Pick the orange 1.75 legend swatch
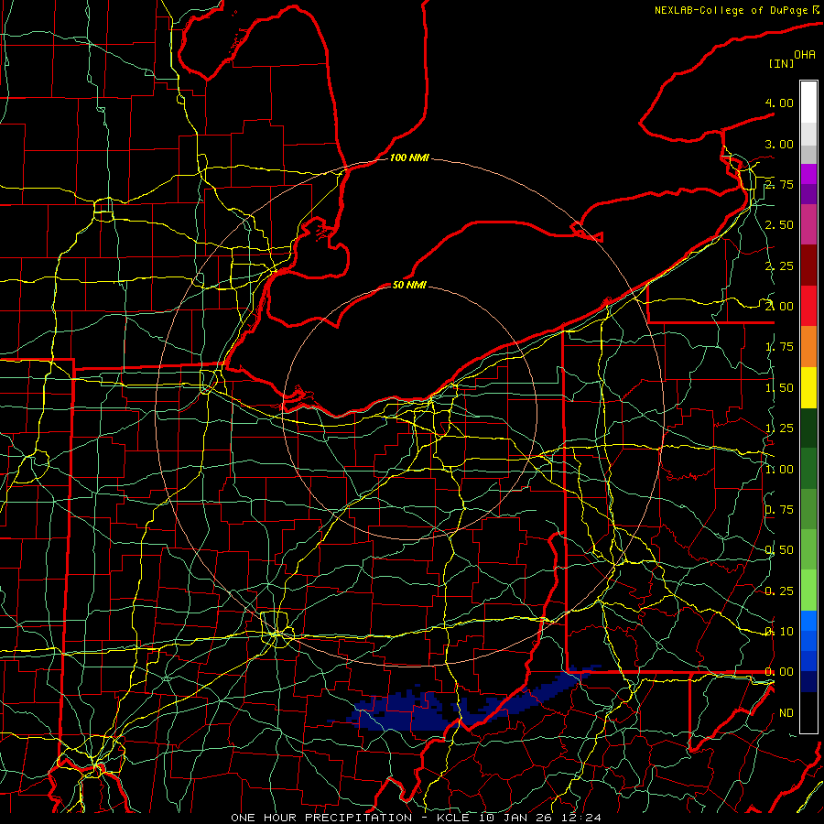Viewport: 824px width, 824px height. (x=808, y=347)
